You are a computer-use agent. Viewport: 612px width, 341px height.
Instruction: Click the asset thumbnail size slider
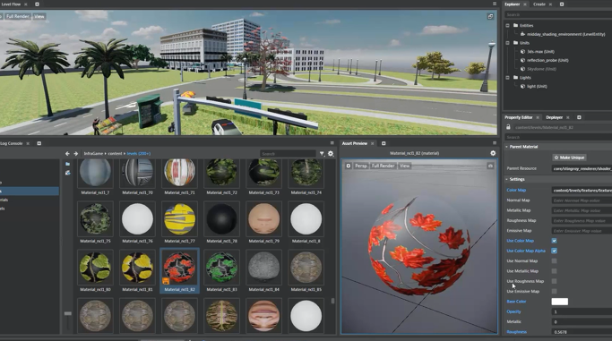click(67, 313)
